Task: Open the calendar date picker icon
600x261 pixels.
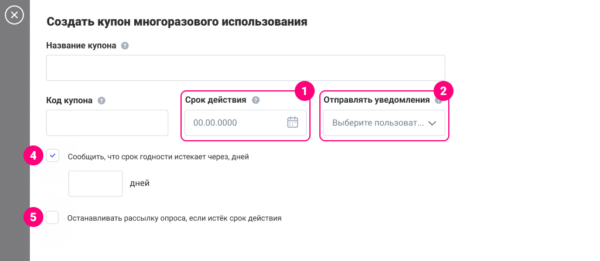Action: click(292, 123)
